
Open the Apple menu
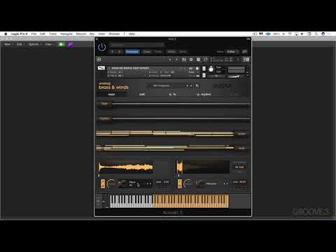click(6, 34)
